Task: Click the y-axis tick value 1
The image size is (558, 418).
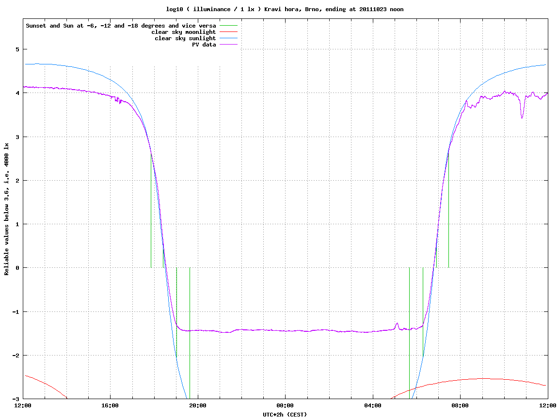Action: pyautogui.click(x=17, y=224)
